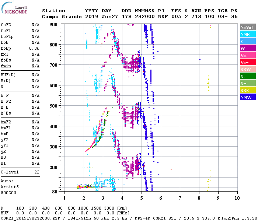Viewport: 258px width, 221px height.
Task: Click the foF1 parameter label
Action: pos(6,31)
